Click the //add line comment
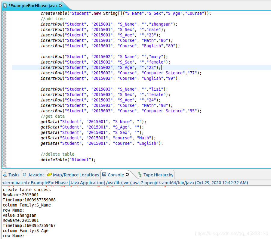The height and width of the screenshot is (239, 271). pyautogui.click(x=53, y=19)
